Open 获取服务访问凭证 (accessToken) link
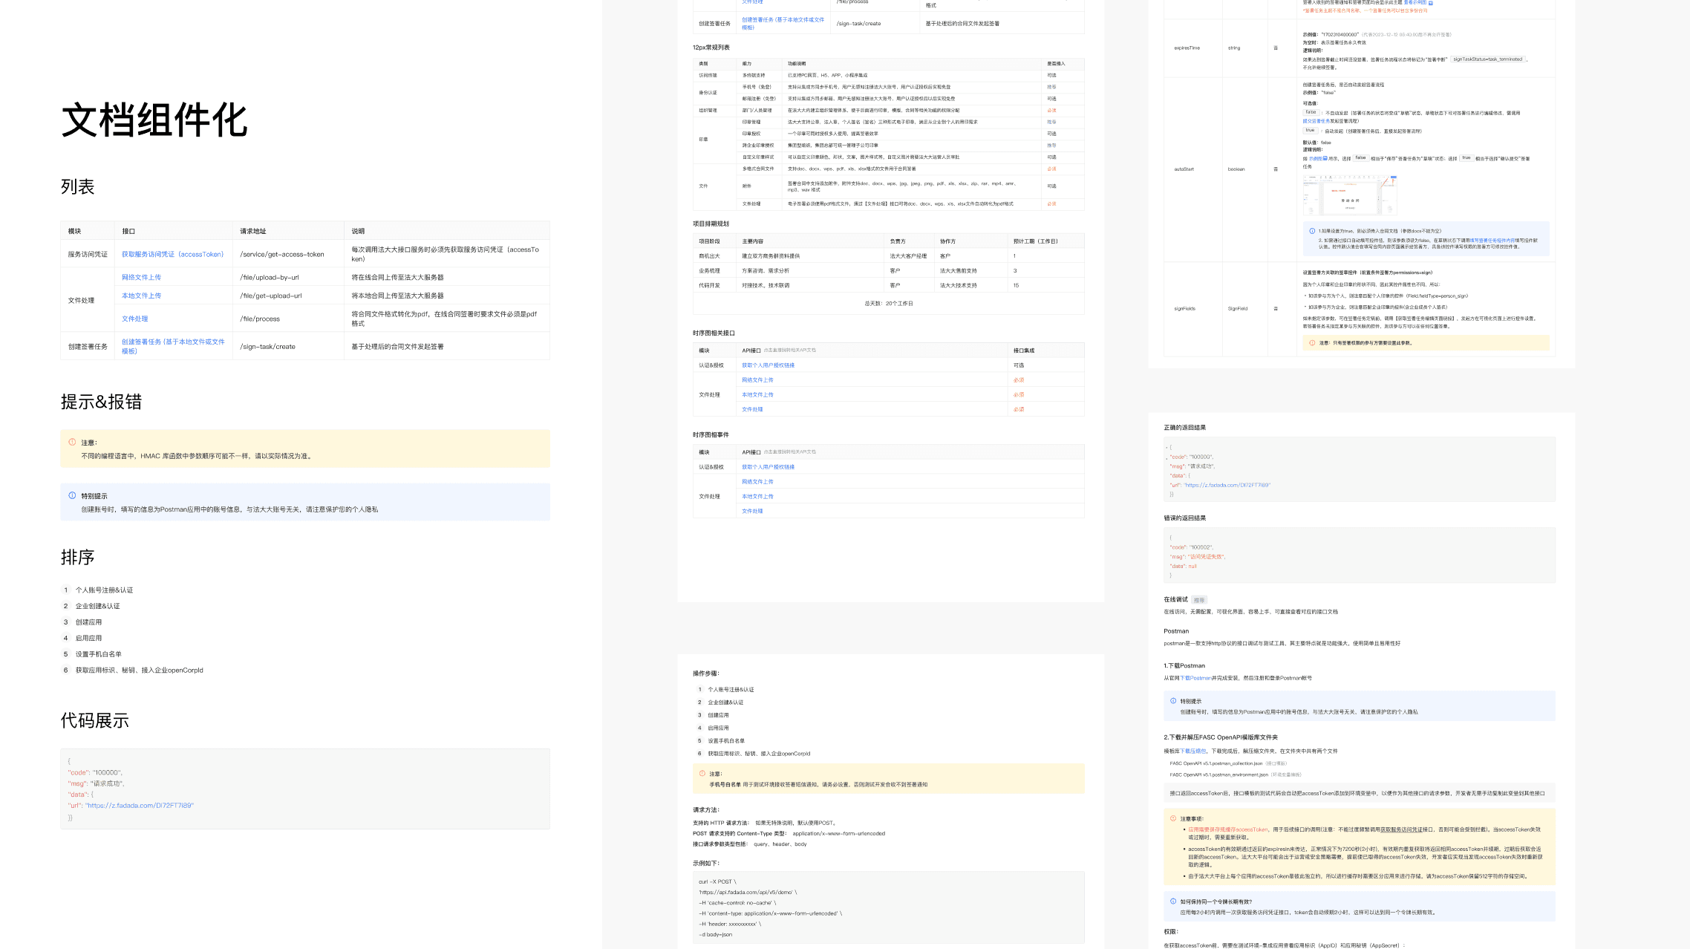The image size is (1690, 949). 172,254
